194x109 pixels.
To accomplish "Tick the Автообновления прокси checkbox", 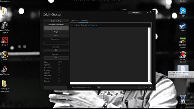I will pyautogui.click(x=69, y=88).
